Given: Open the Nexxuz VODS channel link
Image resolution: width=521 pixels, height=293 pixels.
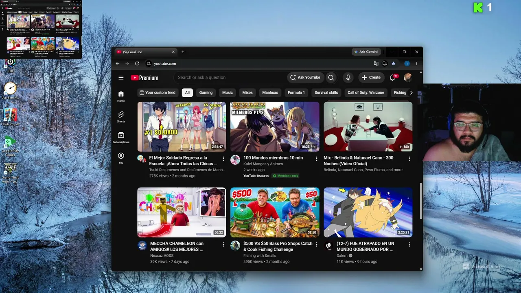Looking at the screenshot, I should click(162, 256).
